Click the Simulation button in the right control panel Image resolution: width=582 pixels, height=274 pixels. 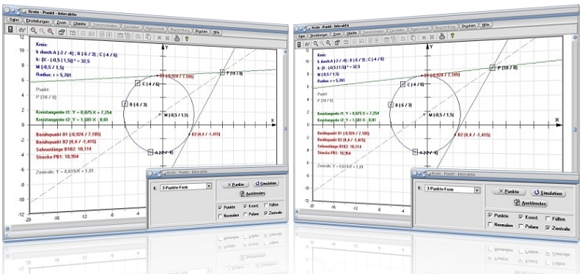[x=548, y=193]
